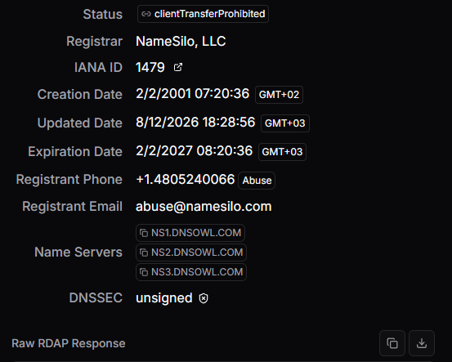The image size is (452, 362).
Task: Click registrant phone number +1.4805240066
Action: [x=186, y=180]
